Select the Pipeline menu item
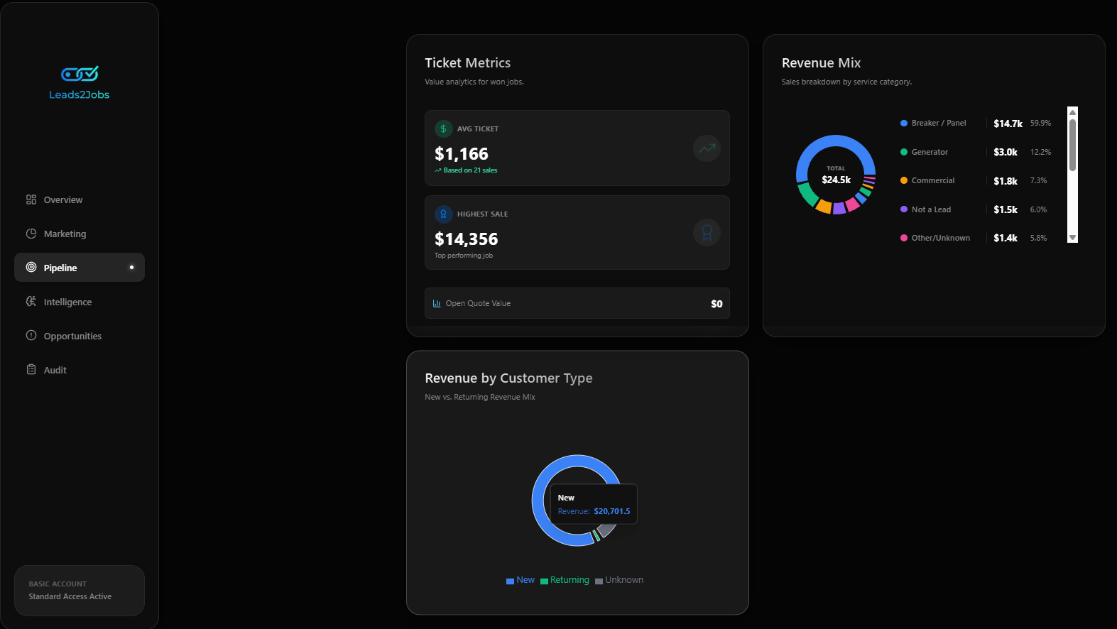Image resolution: width=1117 pixels, height=629 pixels. (x=80, y=268)
